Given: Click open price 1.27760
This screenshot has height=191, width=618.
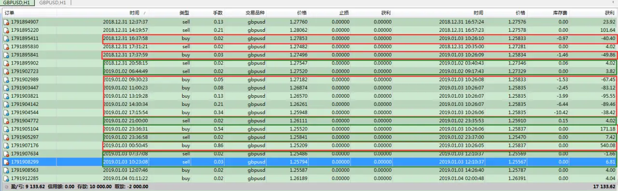Looking at the screenshot, I should (299, 22).
